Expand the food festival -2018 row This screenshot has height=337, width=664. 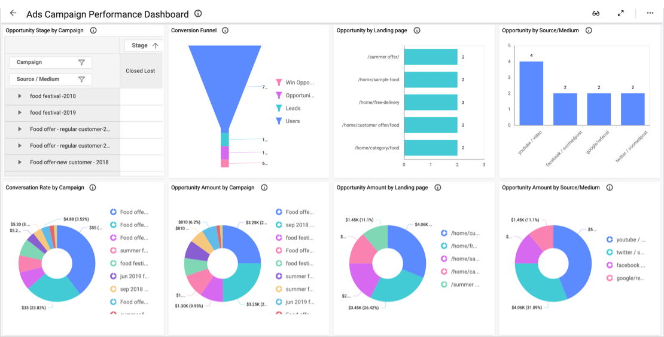coord(20,96)
